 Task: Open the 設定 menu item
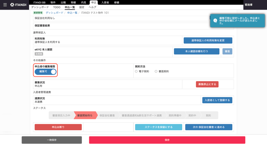82,7
